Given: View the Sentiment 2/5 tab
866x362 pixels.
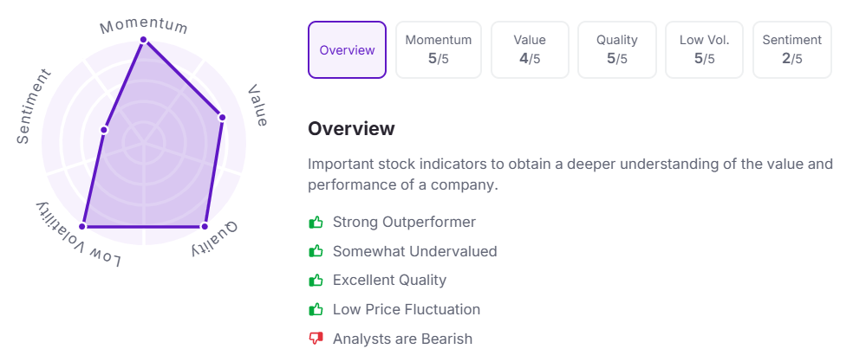Looking at the screenshot, I should pos(792,50).
